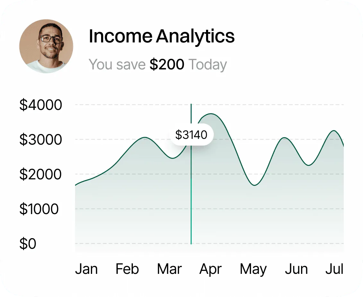Click the $4000 axis label
Viewport: 363px width, 297px height.
(40, 105)
